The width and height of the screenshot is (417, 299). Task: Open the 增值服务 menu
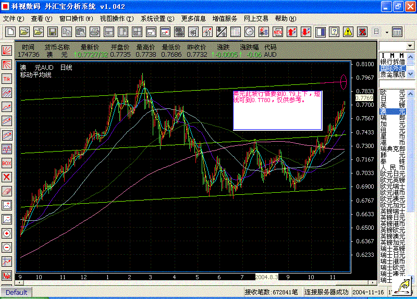pos(225,19)
